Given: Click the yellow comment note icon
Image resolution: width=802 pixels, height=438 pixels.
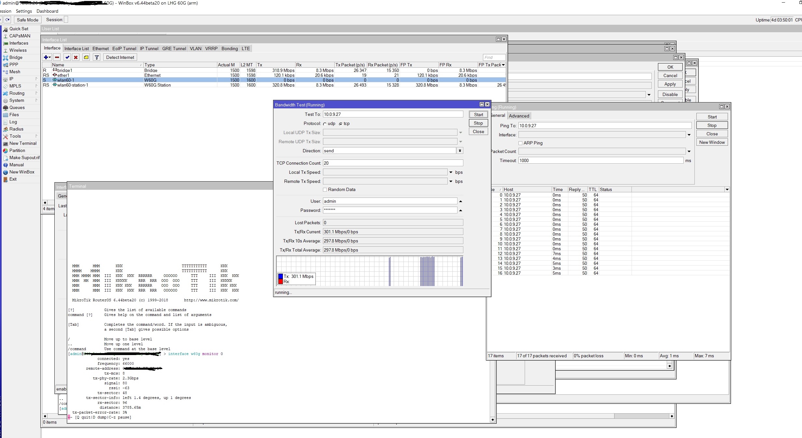Looking at the screenshot, I should (86, 57).
